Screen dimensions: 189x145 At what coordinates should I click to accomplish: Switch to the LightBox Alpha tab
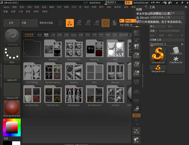[74, 35]
